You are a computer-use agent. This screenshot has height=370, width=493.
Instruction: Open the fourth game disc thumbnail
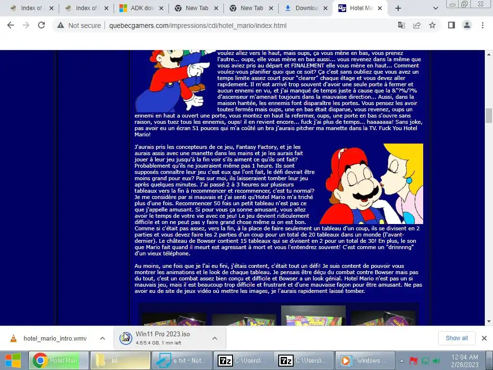(383, 318)
